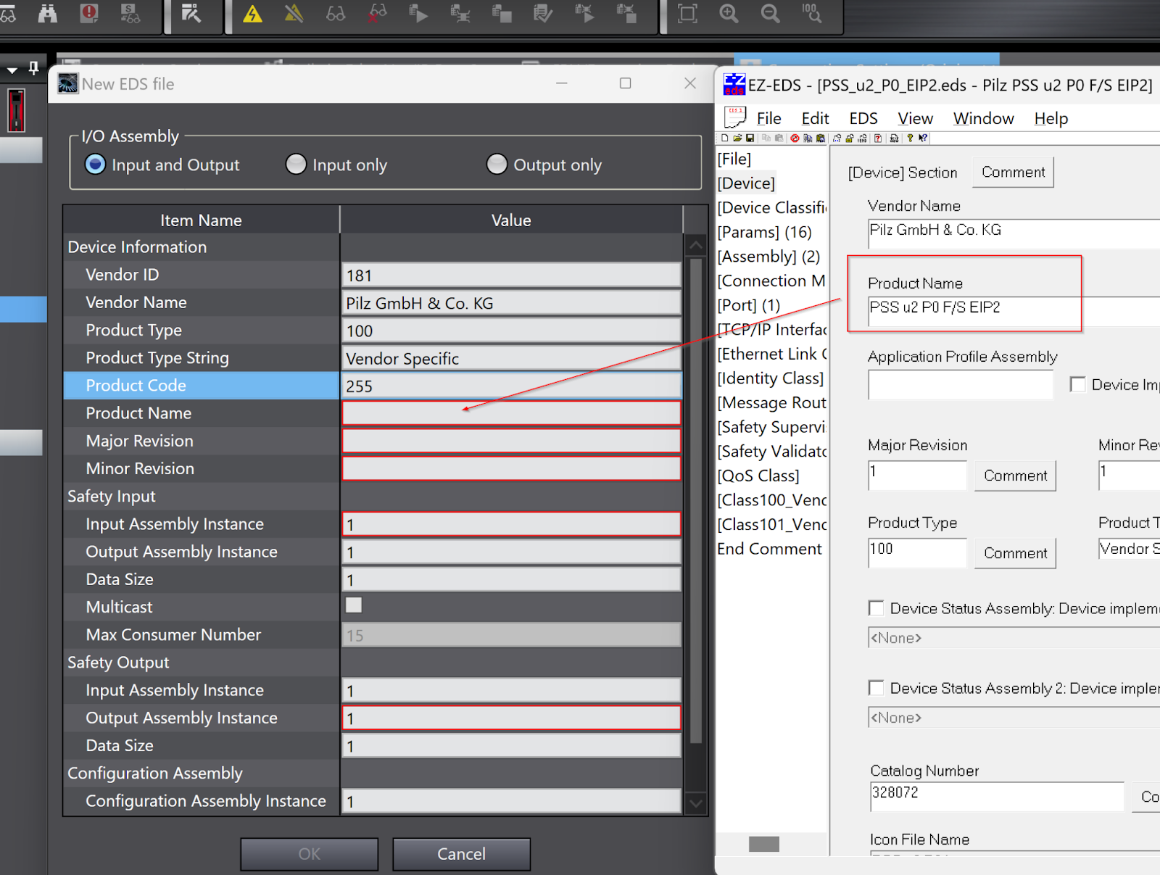Click the zoom in magnifier icon
This screenshot has width=1160, height=875.
729,12
